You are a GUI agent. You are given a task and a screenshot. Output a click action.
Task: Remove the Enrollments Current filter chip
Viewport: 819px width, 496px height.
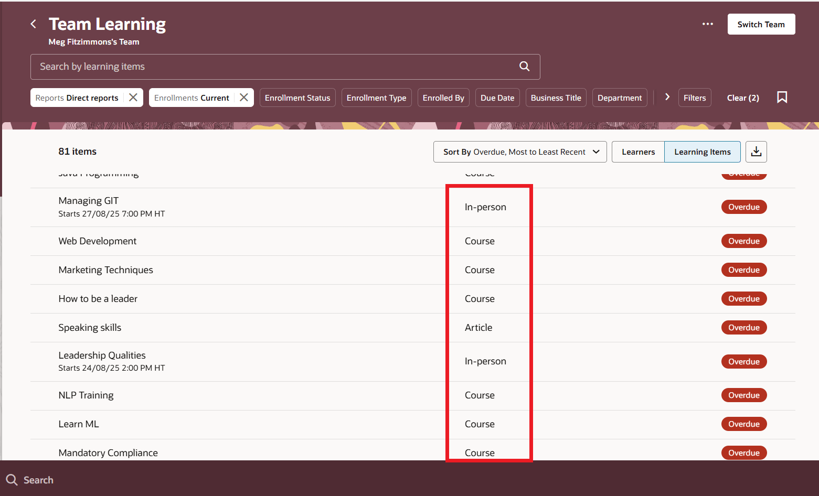pos(243,97)
